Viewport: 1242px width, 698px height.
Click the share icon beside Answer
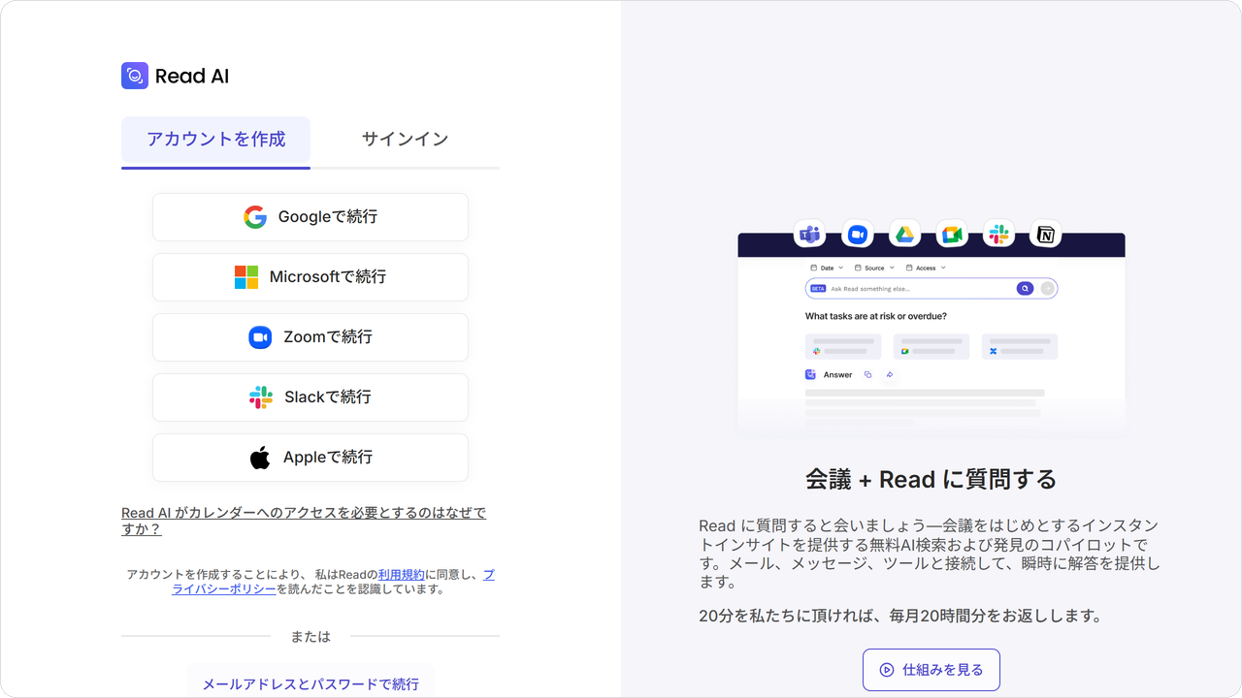[x=890, y=375]
